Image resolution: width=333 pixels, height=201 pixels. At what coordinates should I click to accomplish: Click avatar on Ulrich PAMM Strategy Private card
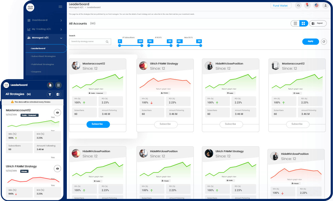pyautogui.click(x=143, y=66)
